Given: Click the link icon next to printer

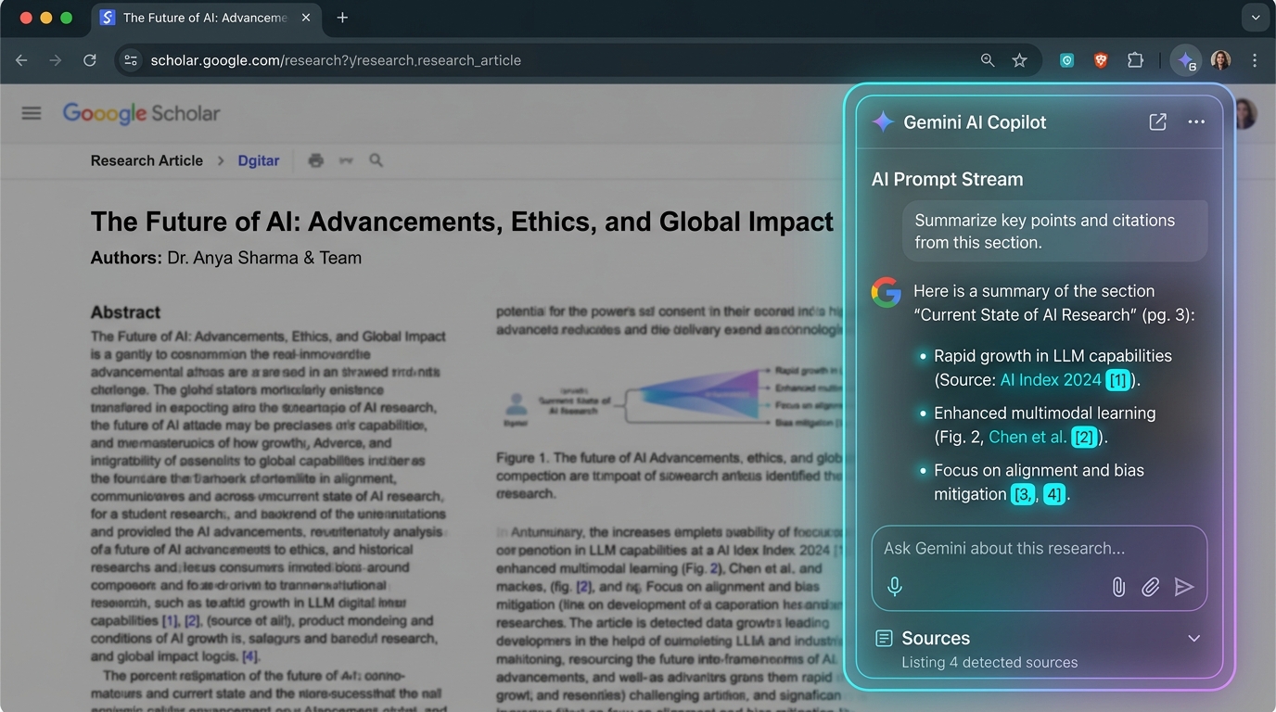Looking at the screenshot, I should pos(346,160).
